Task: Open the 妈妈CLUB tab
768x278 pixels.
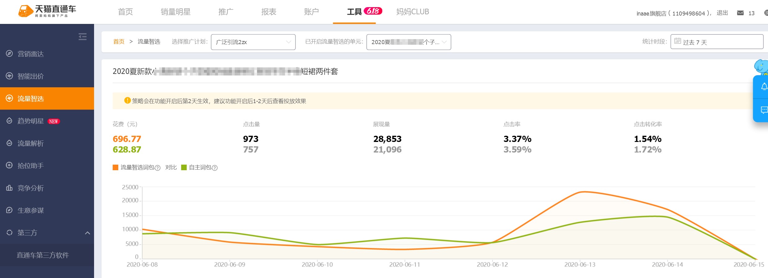Action: [413, 12]
